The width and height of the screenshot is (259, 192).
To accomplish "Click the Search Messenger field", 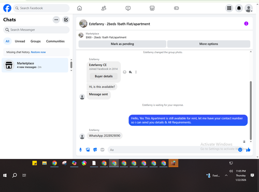I will click(36, 30).
